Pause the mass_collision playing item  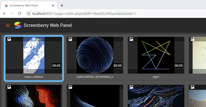34,39
